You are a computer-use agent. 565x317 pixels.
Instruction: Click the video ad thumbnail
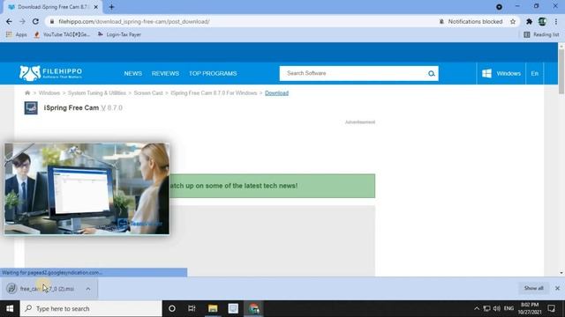pyautogui.click(x=87, y=188)
